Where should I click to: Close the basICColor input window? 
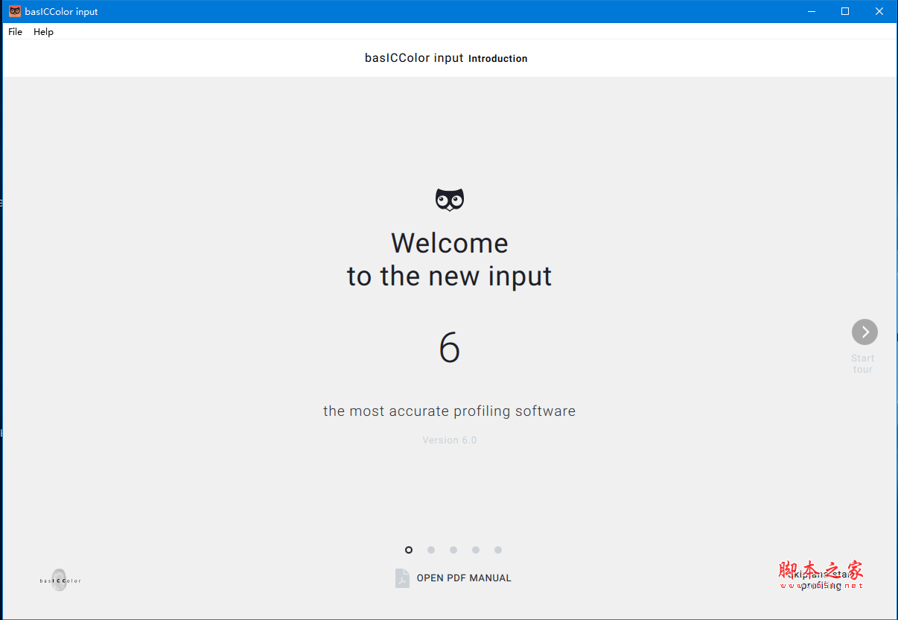click(x=879, y=11)
